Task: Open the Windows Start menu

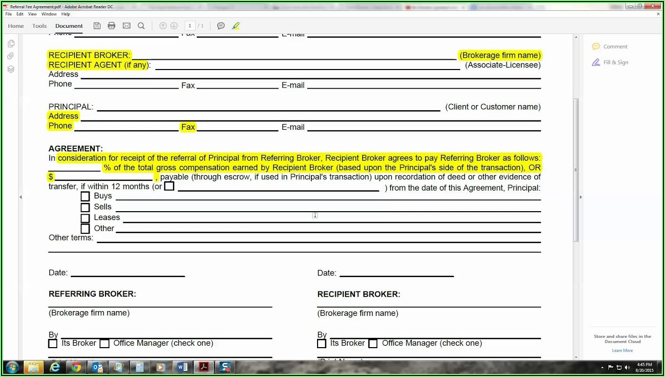Action: click(x=12, y=367)
